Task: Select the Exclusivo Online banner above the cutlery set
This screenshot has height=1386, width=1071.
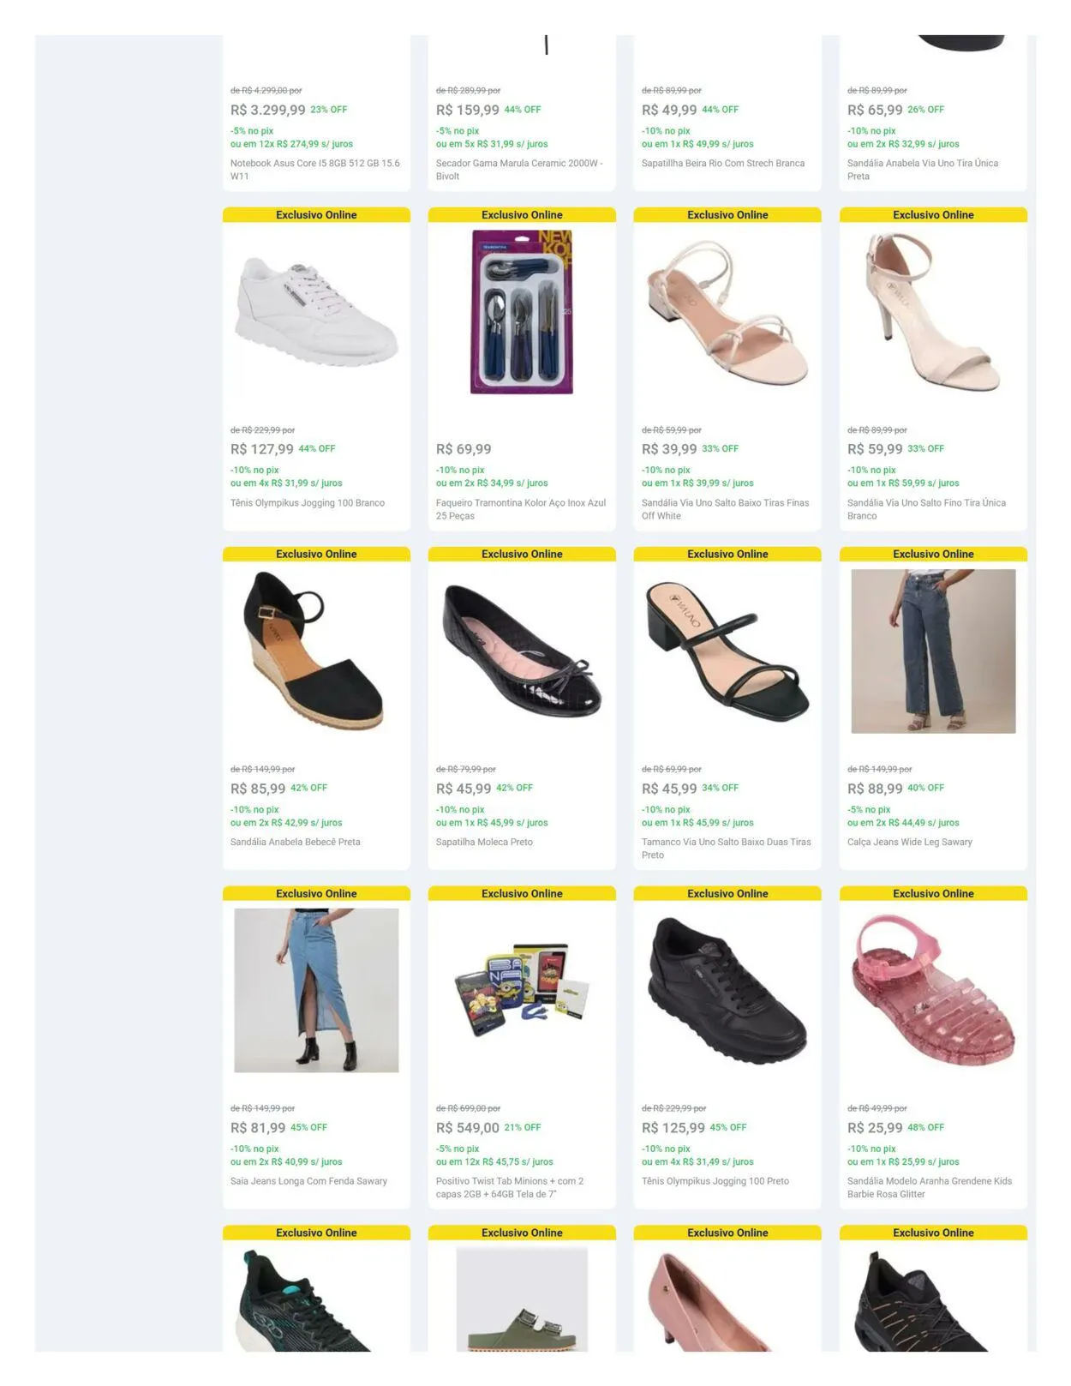Action: pos(522,215)
